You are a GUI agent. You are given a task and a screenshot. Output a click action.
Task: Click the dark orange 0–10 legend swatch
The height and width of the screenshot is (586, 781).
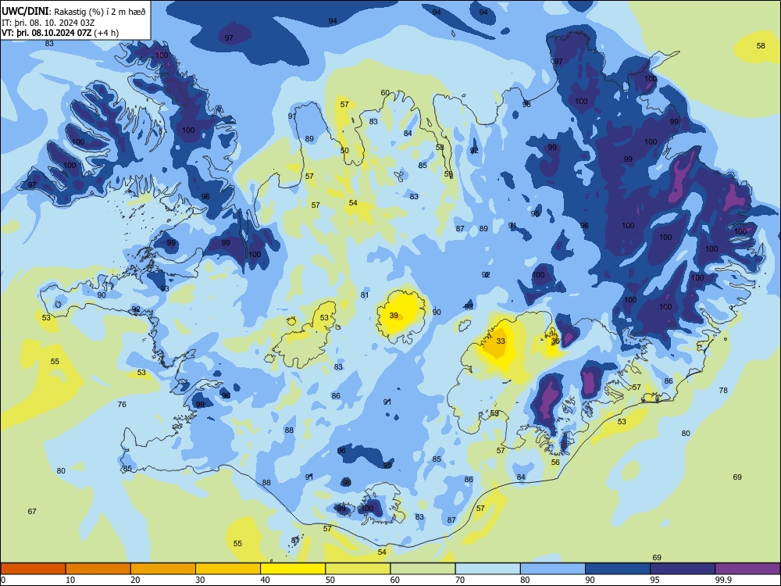point(33,569)
